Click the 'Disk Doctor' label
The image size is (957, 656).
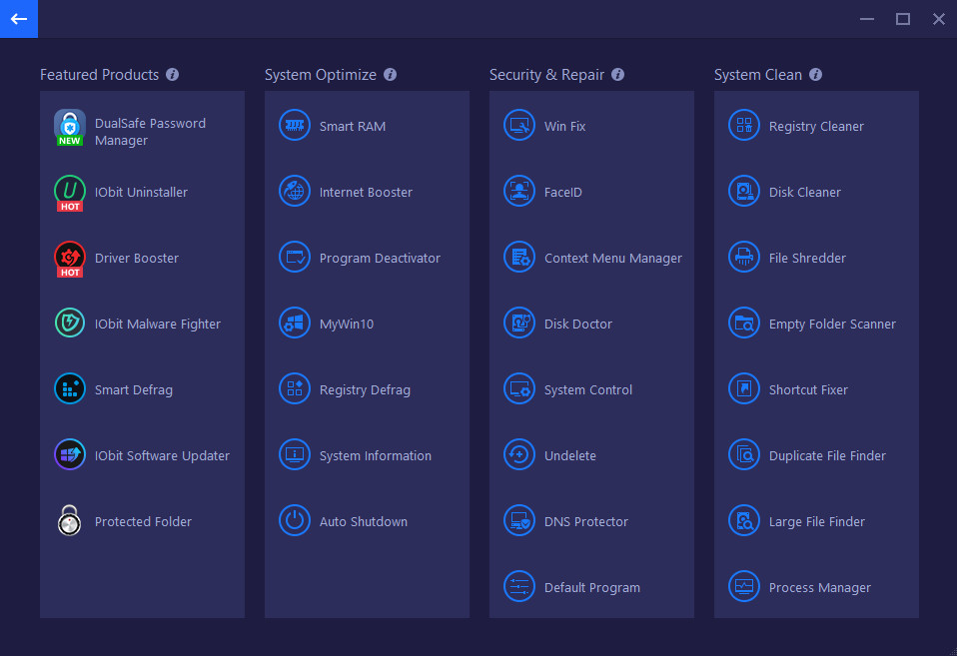coord(578,325)
